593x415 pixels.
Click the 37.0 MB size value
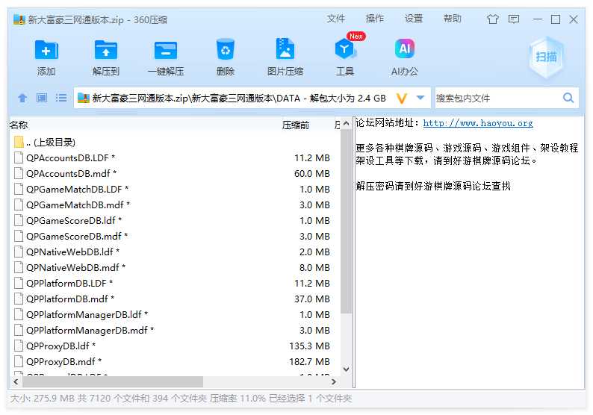(x=312, y=299)
